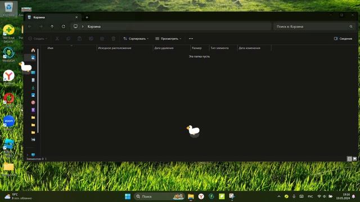Viewport: 360px width, 202px height.
Task: Expand the breadcrumb chevron before Корзина
Action: click(83, 26)
